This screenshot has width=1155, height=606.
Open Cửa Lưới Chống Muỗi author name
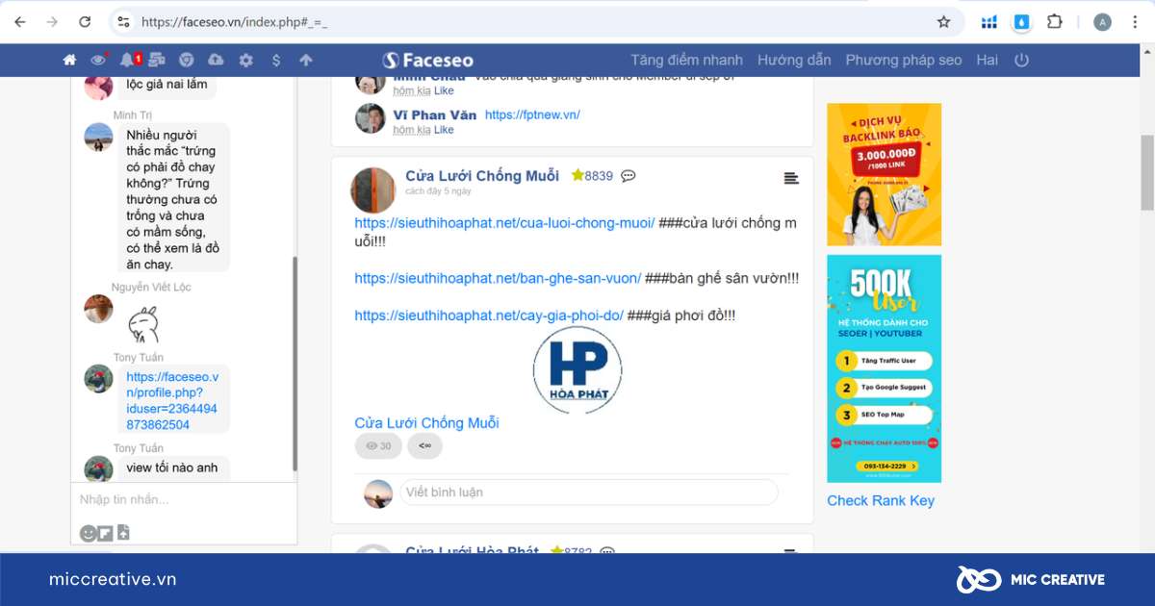(482, 175)
